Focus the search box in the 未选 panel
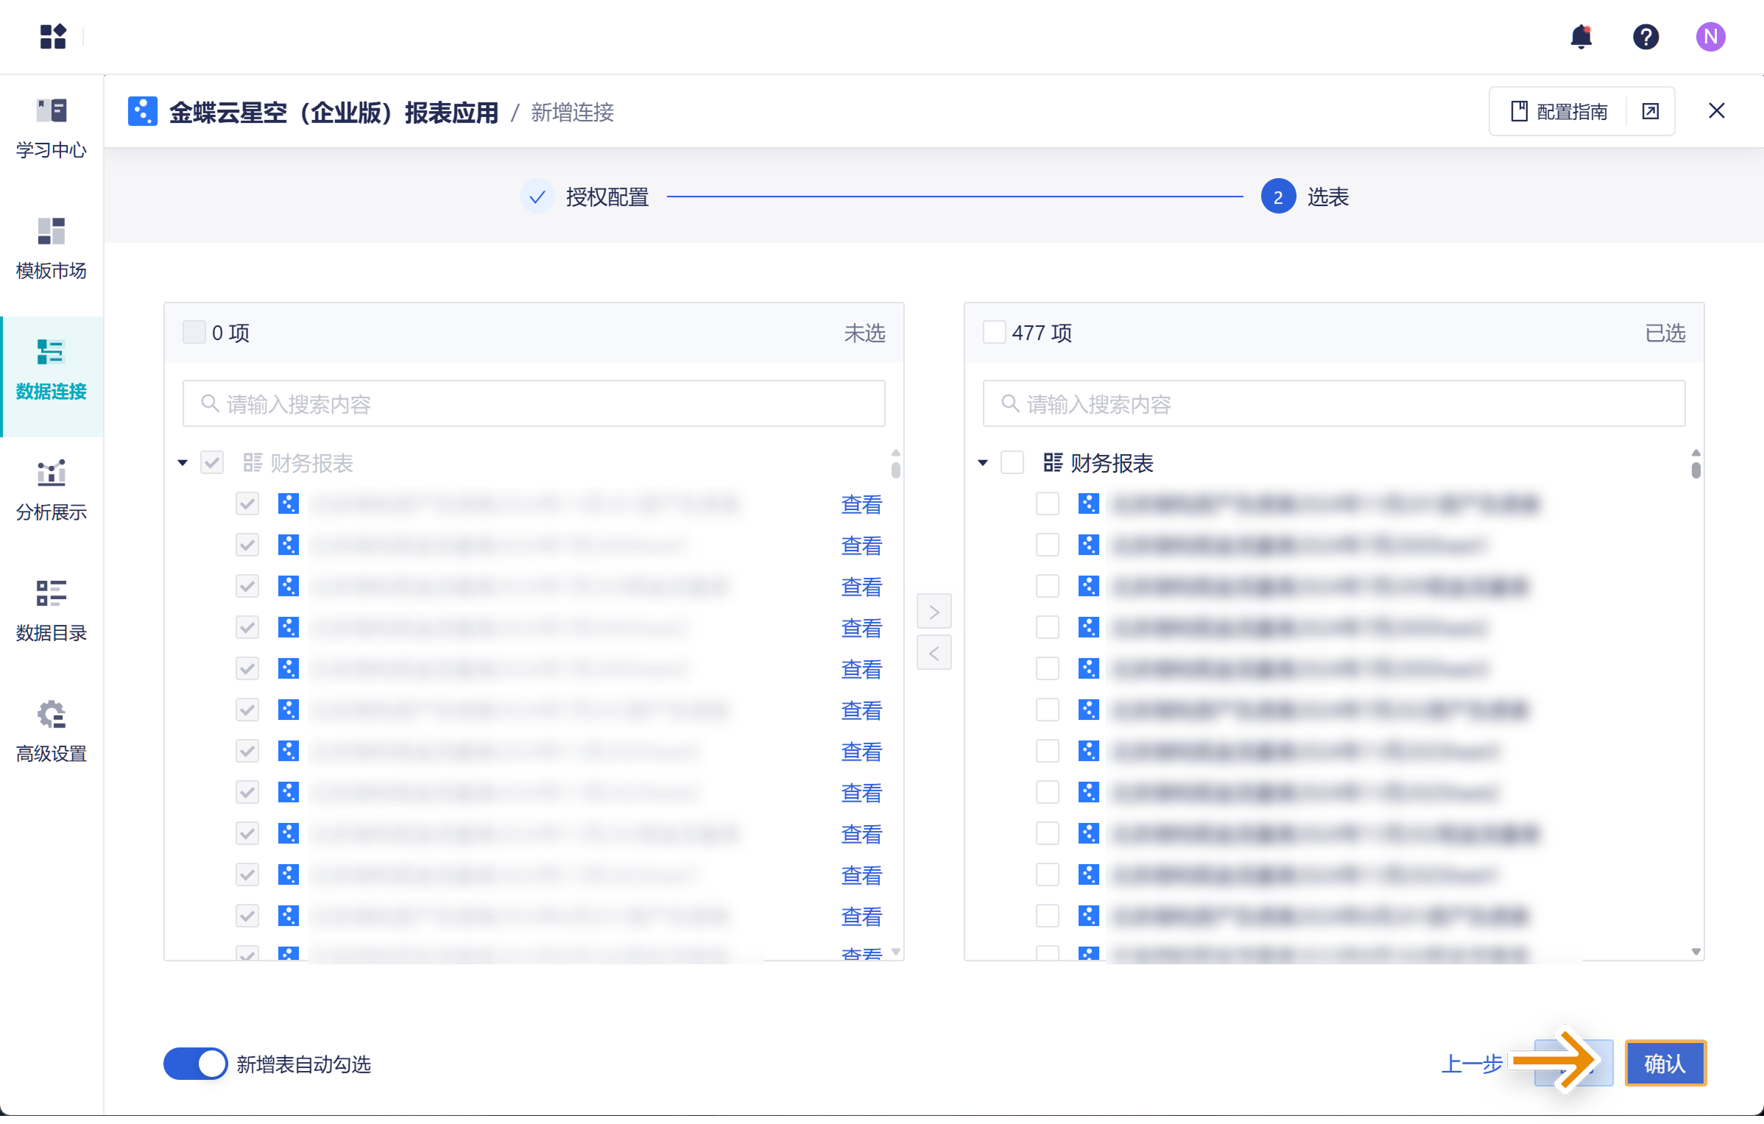The image size is (1764, 1124). [x=534, y=403]
